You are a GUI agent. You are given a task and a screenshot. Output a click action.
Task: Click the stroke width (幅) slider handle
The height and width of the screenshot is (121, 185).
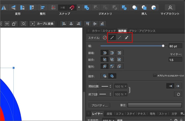[163, 46]
